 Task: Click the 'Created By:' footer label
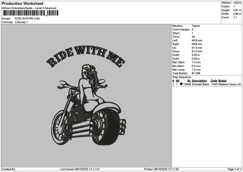pyautogui.click(x=9, y=169)
